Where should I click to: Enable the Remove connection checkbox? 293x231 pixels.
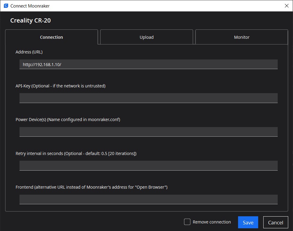(x=187, y=222)
